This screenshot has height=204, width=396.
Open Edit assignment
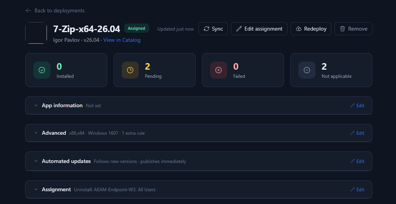click(x=259, y=29)
